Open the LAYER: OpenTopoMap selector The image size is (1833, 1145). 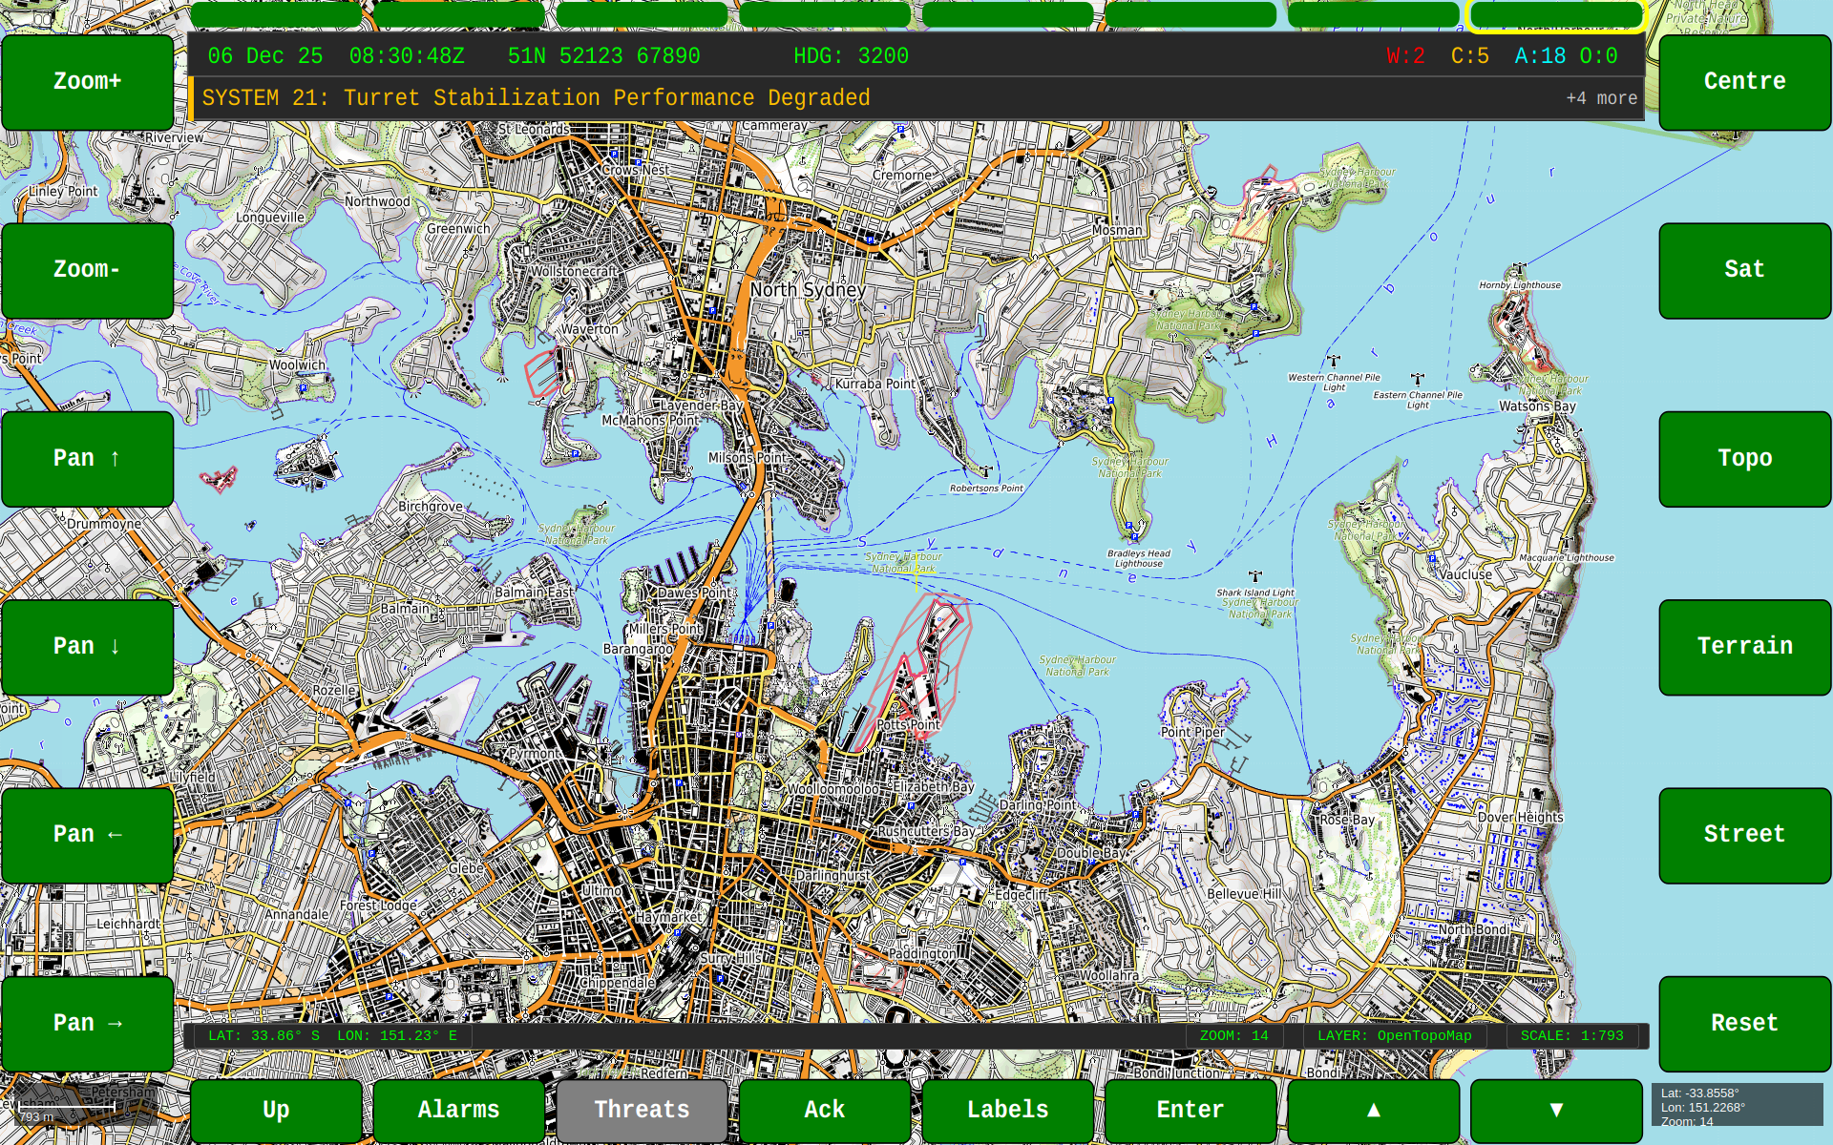1395,1035
